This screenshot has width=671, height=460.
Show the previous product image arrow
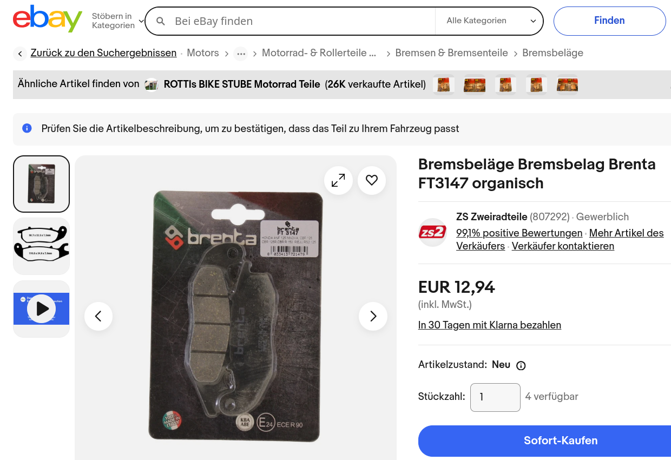coord(98,316)
